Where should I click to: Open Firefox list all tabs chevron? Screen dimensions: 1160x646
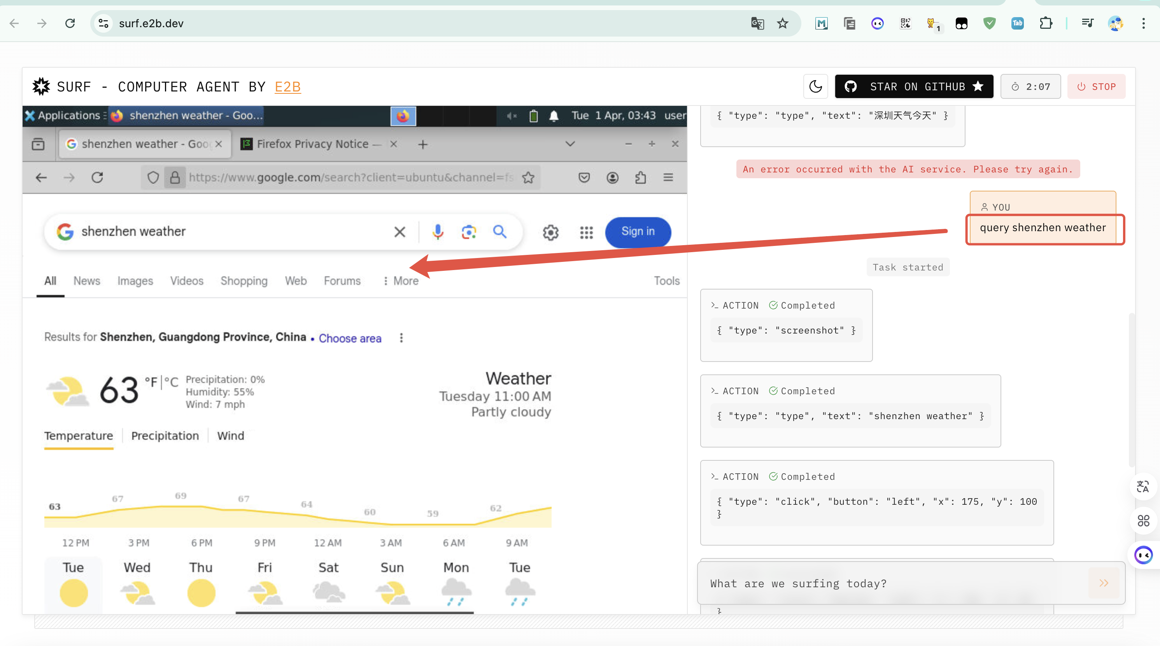tap(569, 144)
